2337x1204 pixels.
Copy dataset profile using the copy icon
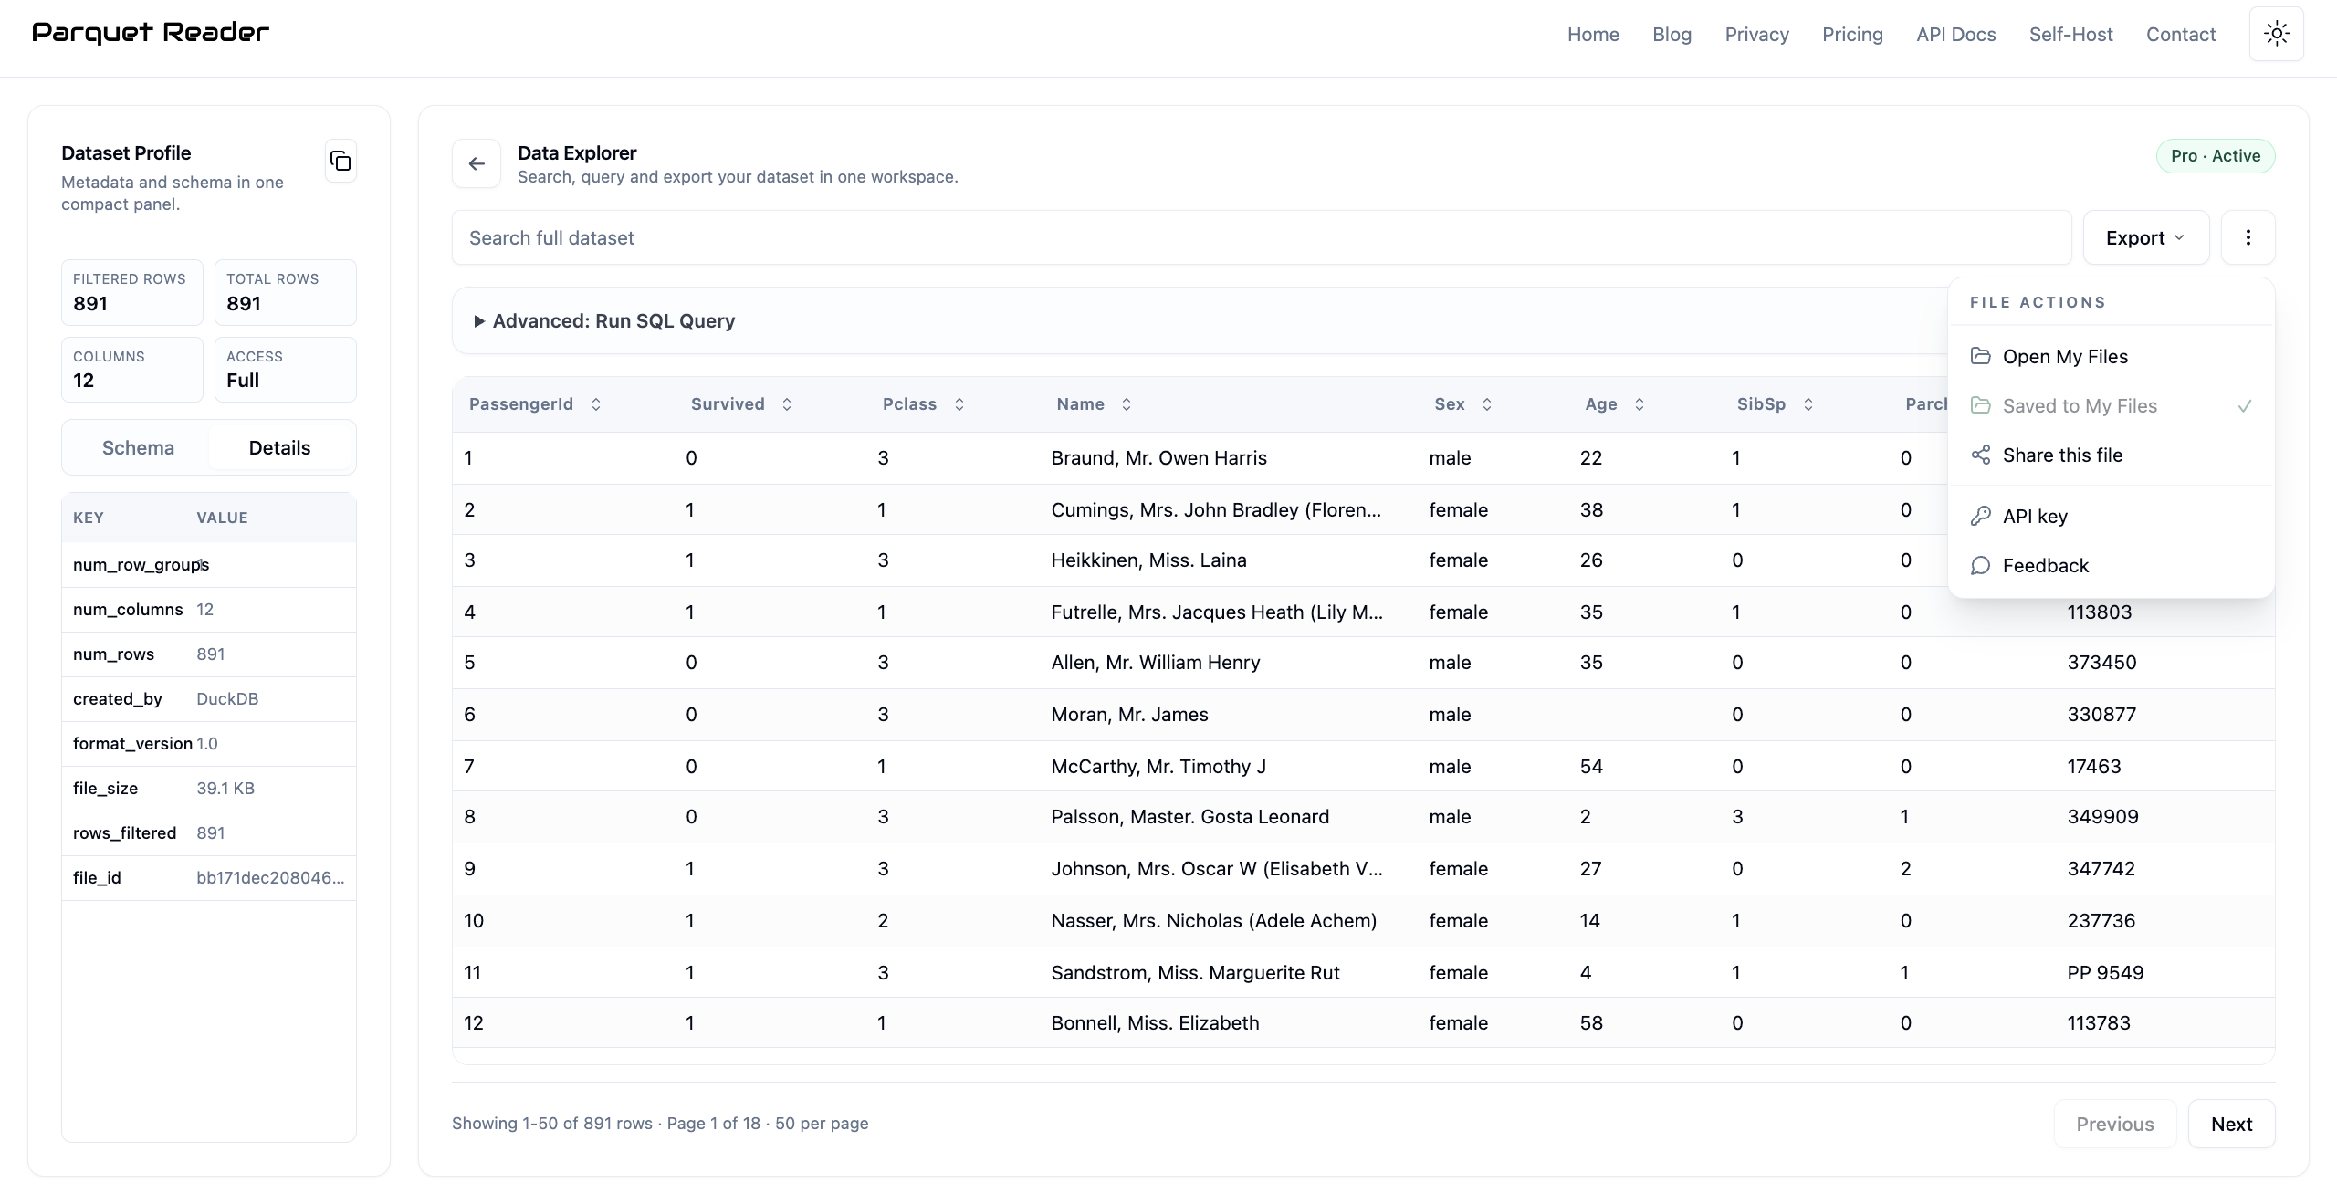click(x=341, y=162)
